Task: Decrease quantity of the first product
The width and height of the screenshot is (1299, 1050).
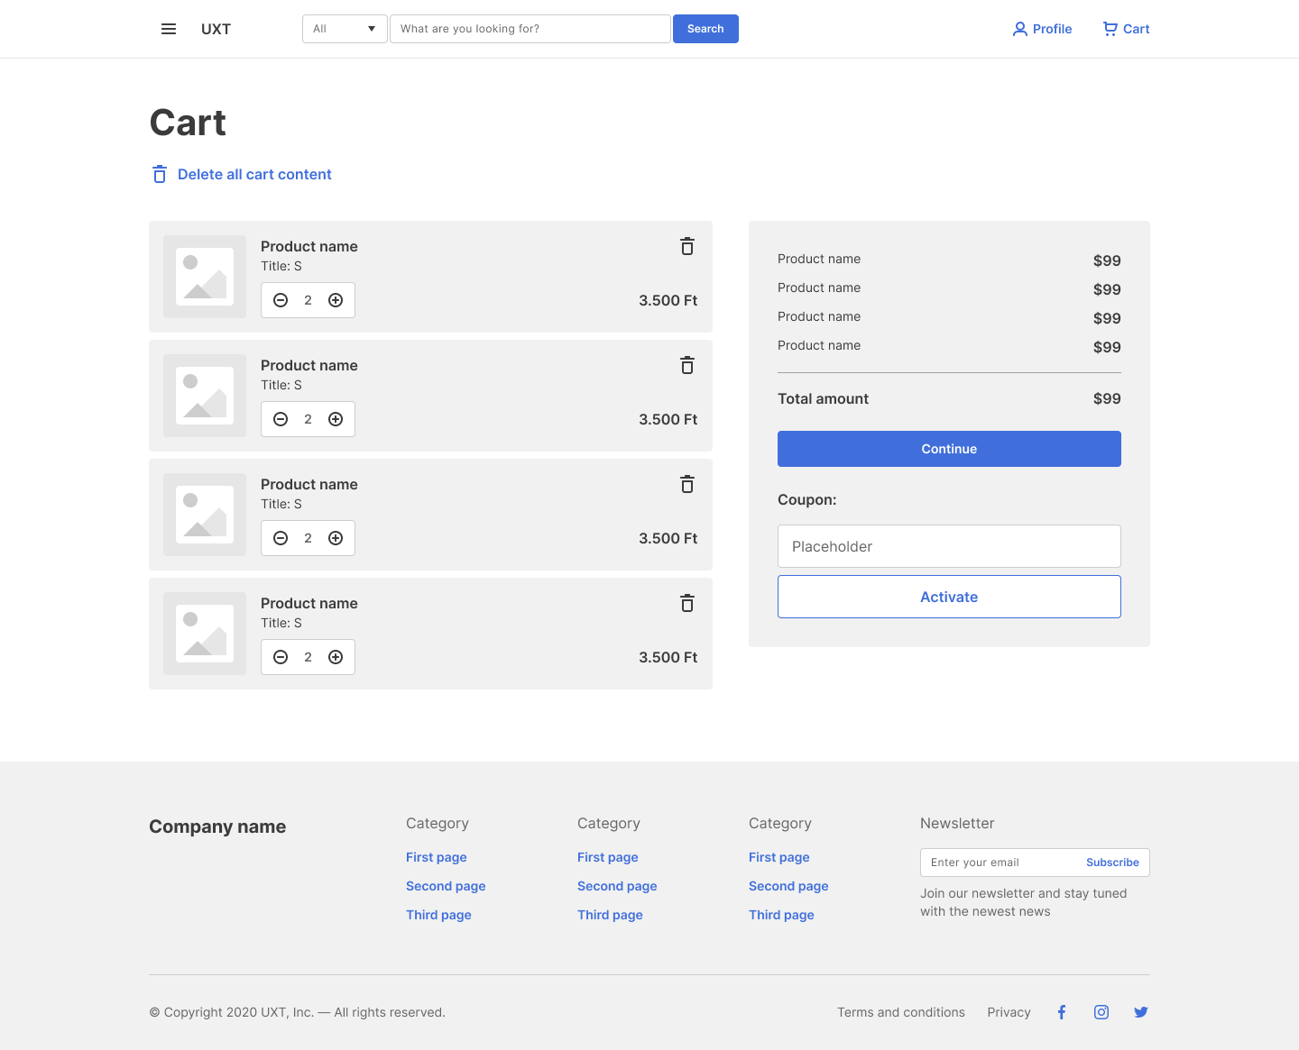Action: tap(281, 300)
